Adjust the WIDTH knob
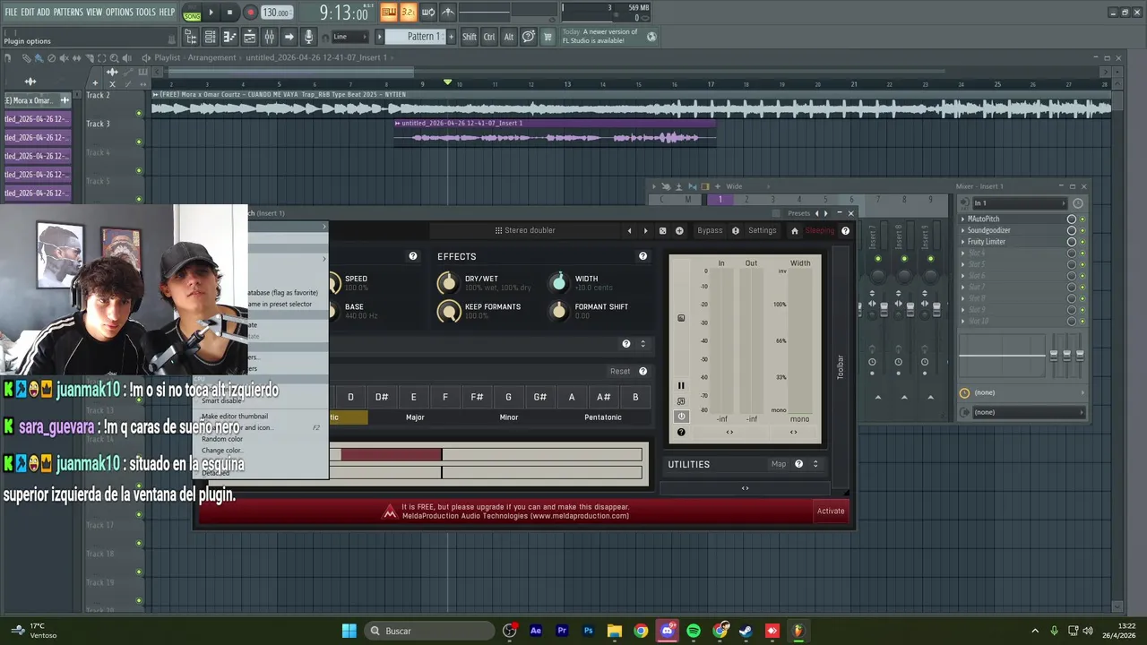The height and width of the screenshot is (645, 1147). click(x=559, y=282)
